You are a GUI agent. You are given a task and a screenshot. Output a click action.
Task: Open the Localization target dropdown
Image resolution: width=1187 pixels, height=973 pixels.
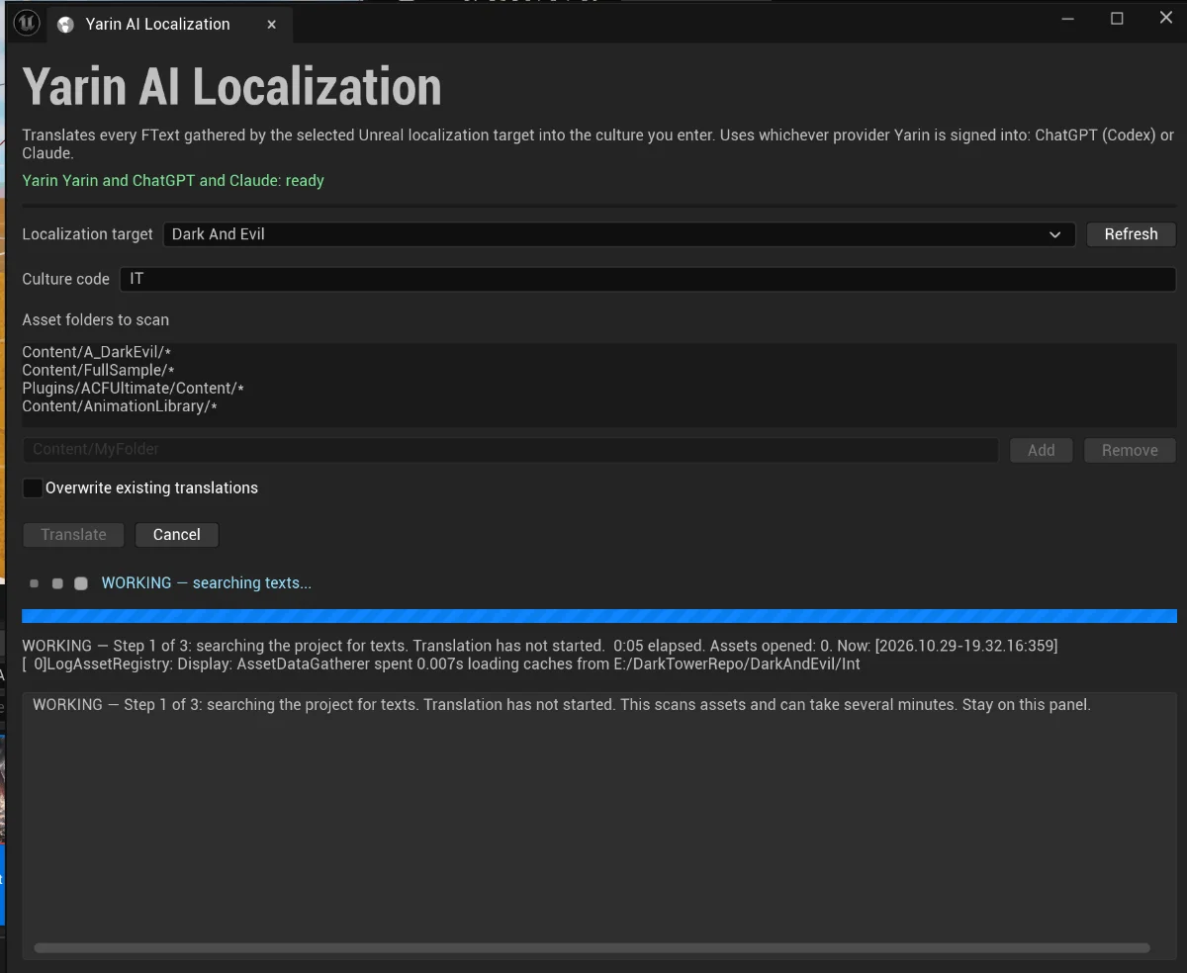point(619,234)
